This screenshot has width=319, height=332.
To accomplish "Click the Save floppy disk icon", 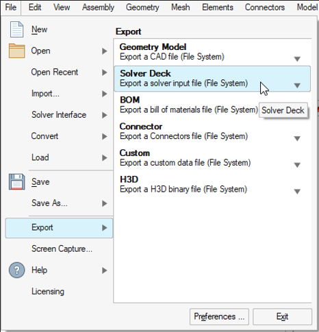I will pyautogui.click(x=16, y=181).
